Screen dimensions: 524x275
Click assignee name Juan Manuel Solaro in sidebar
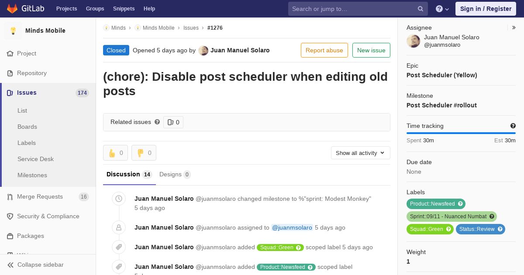(x=452, y=37)
